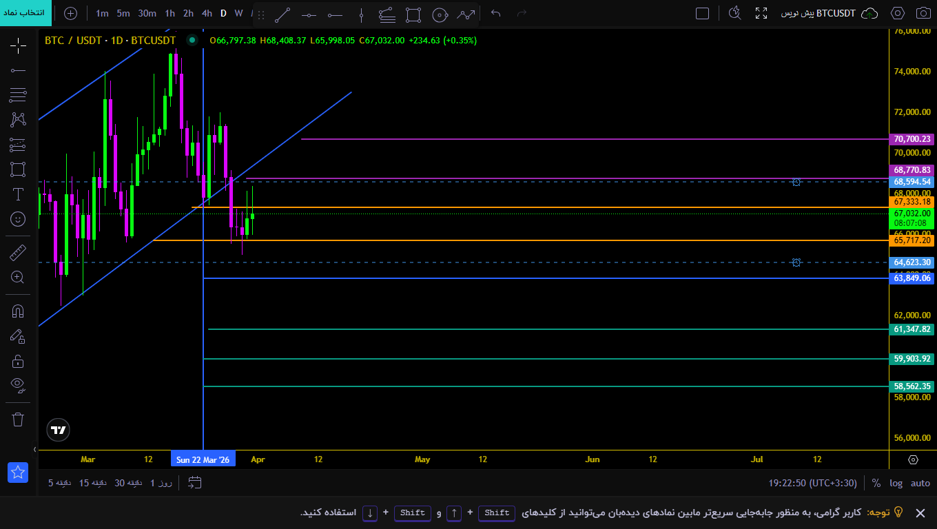Switch to 4h timeframe

tap(207, 13)
